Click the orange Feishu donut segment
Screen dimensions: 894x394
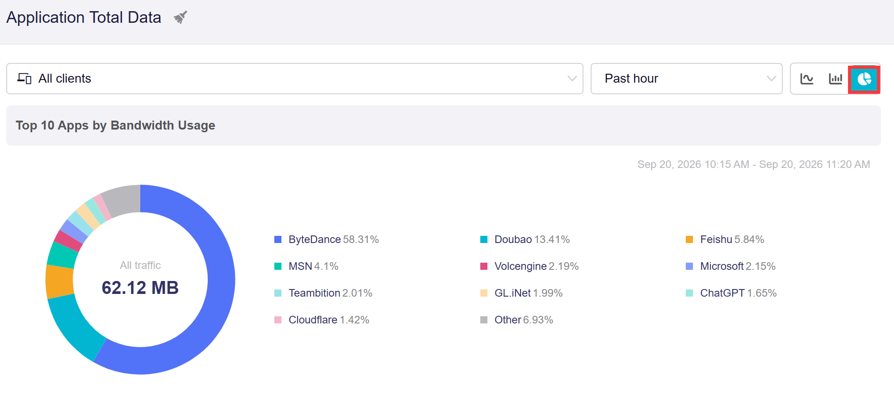coord(59,281)
